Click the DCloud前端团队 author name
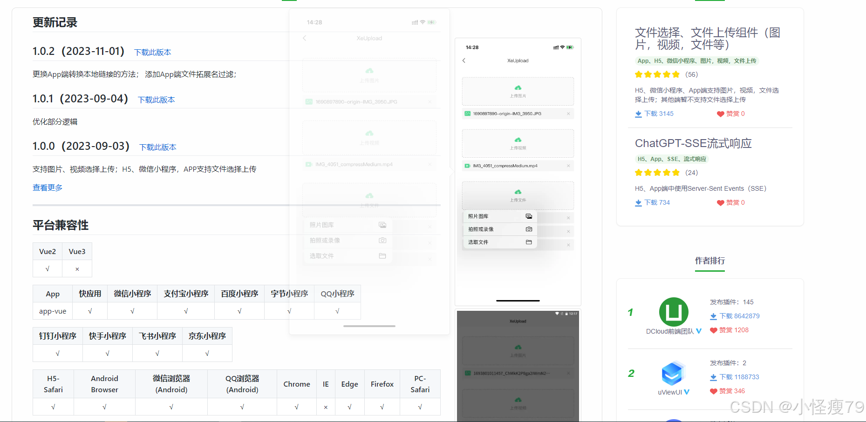The width and height of the screenshot is (866, 422). (670, 331)
